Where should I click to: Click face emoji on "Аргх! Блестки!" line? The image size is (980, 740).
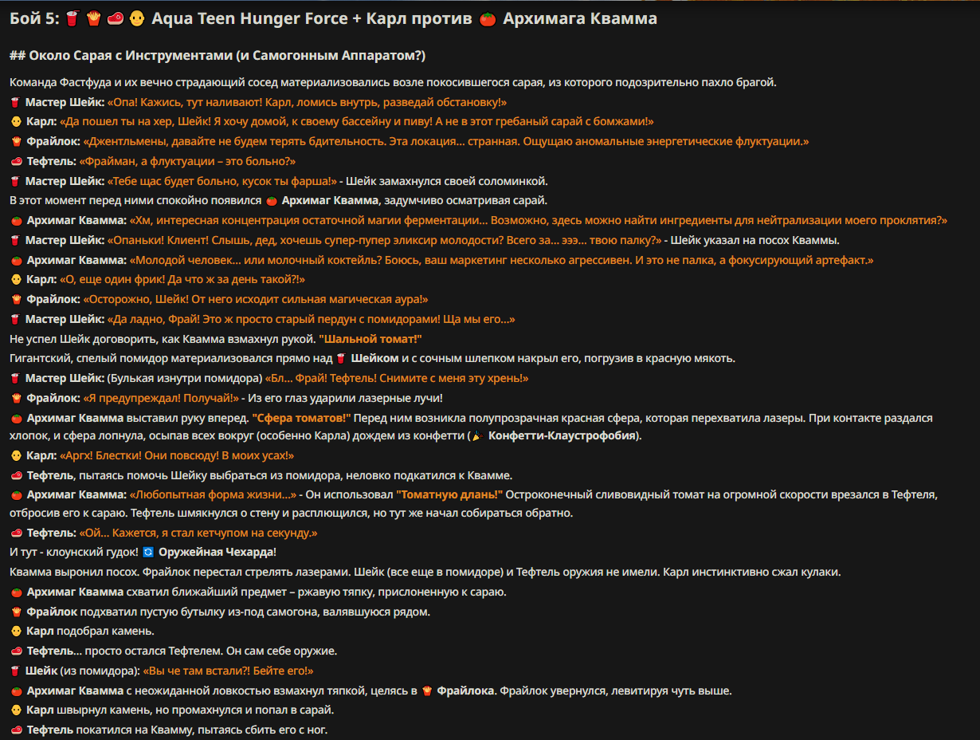[15, 456]
